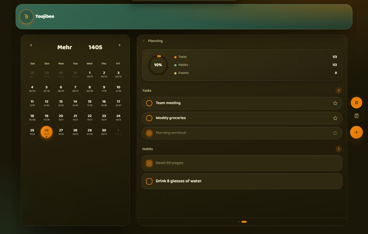368x234 pixels.
Task: Click the Toojibee Tj logo avatar
Action: point(26,17)
